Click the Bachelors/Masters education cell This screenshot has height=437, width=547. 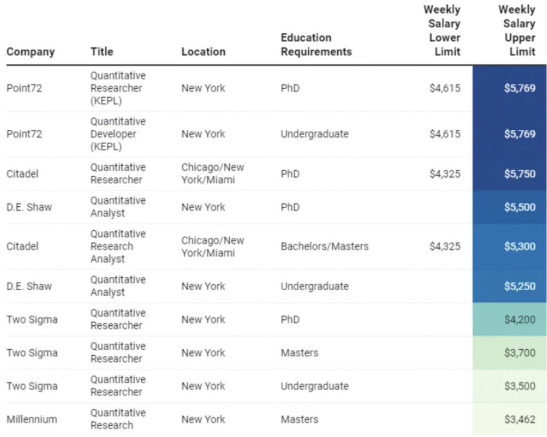click(324, 247)
